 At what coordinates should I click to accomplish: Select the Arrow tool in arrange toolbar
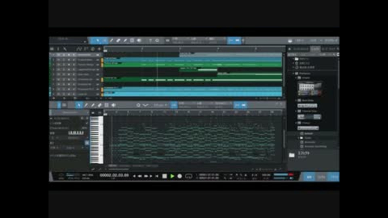pos(98,40)
